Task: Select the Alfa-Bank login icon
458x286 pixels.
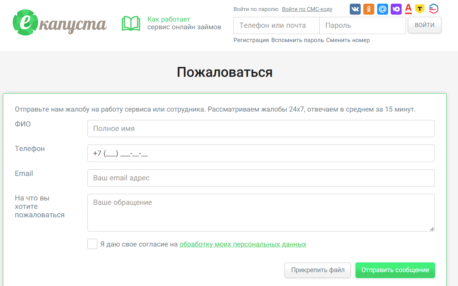Action: pyautogui.click(x=408, y=9)
